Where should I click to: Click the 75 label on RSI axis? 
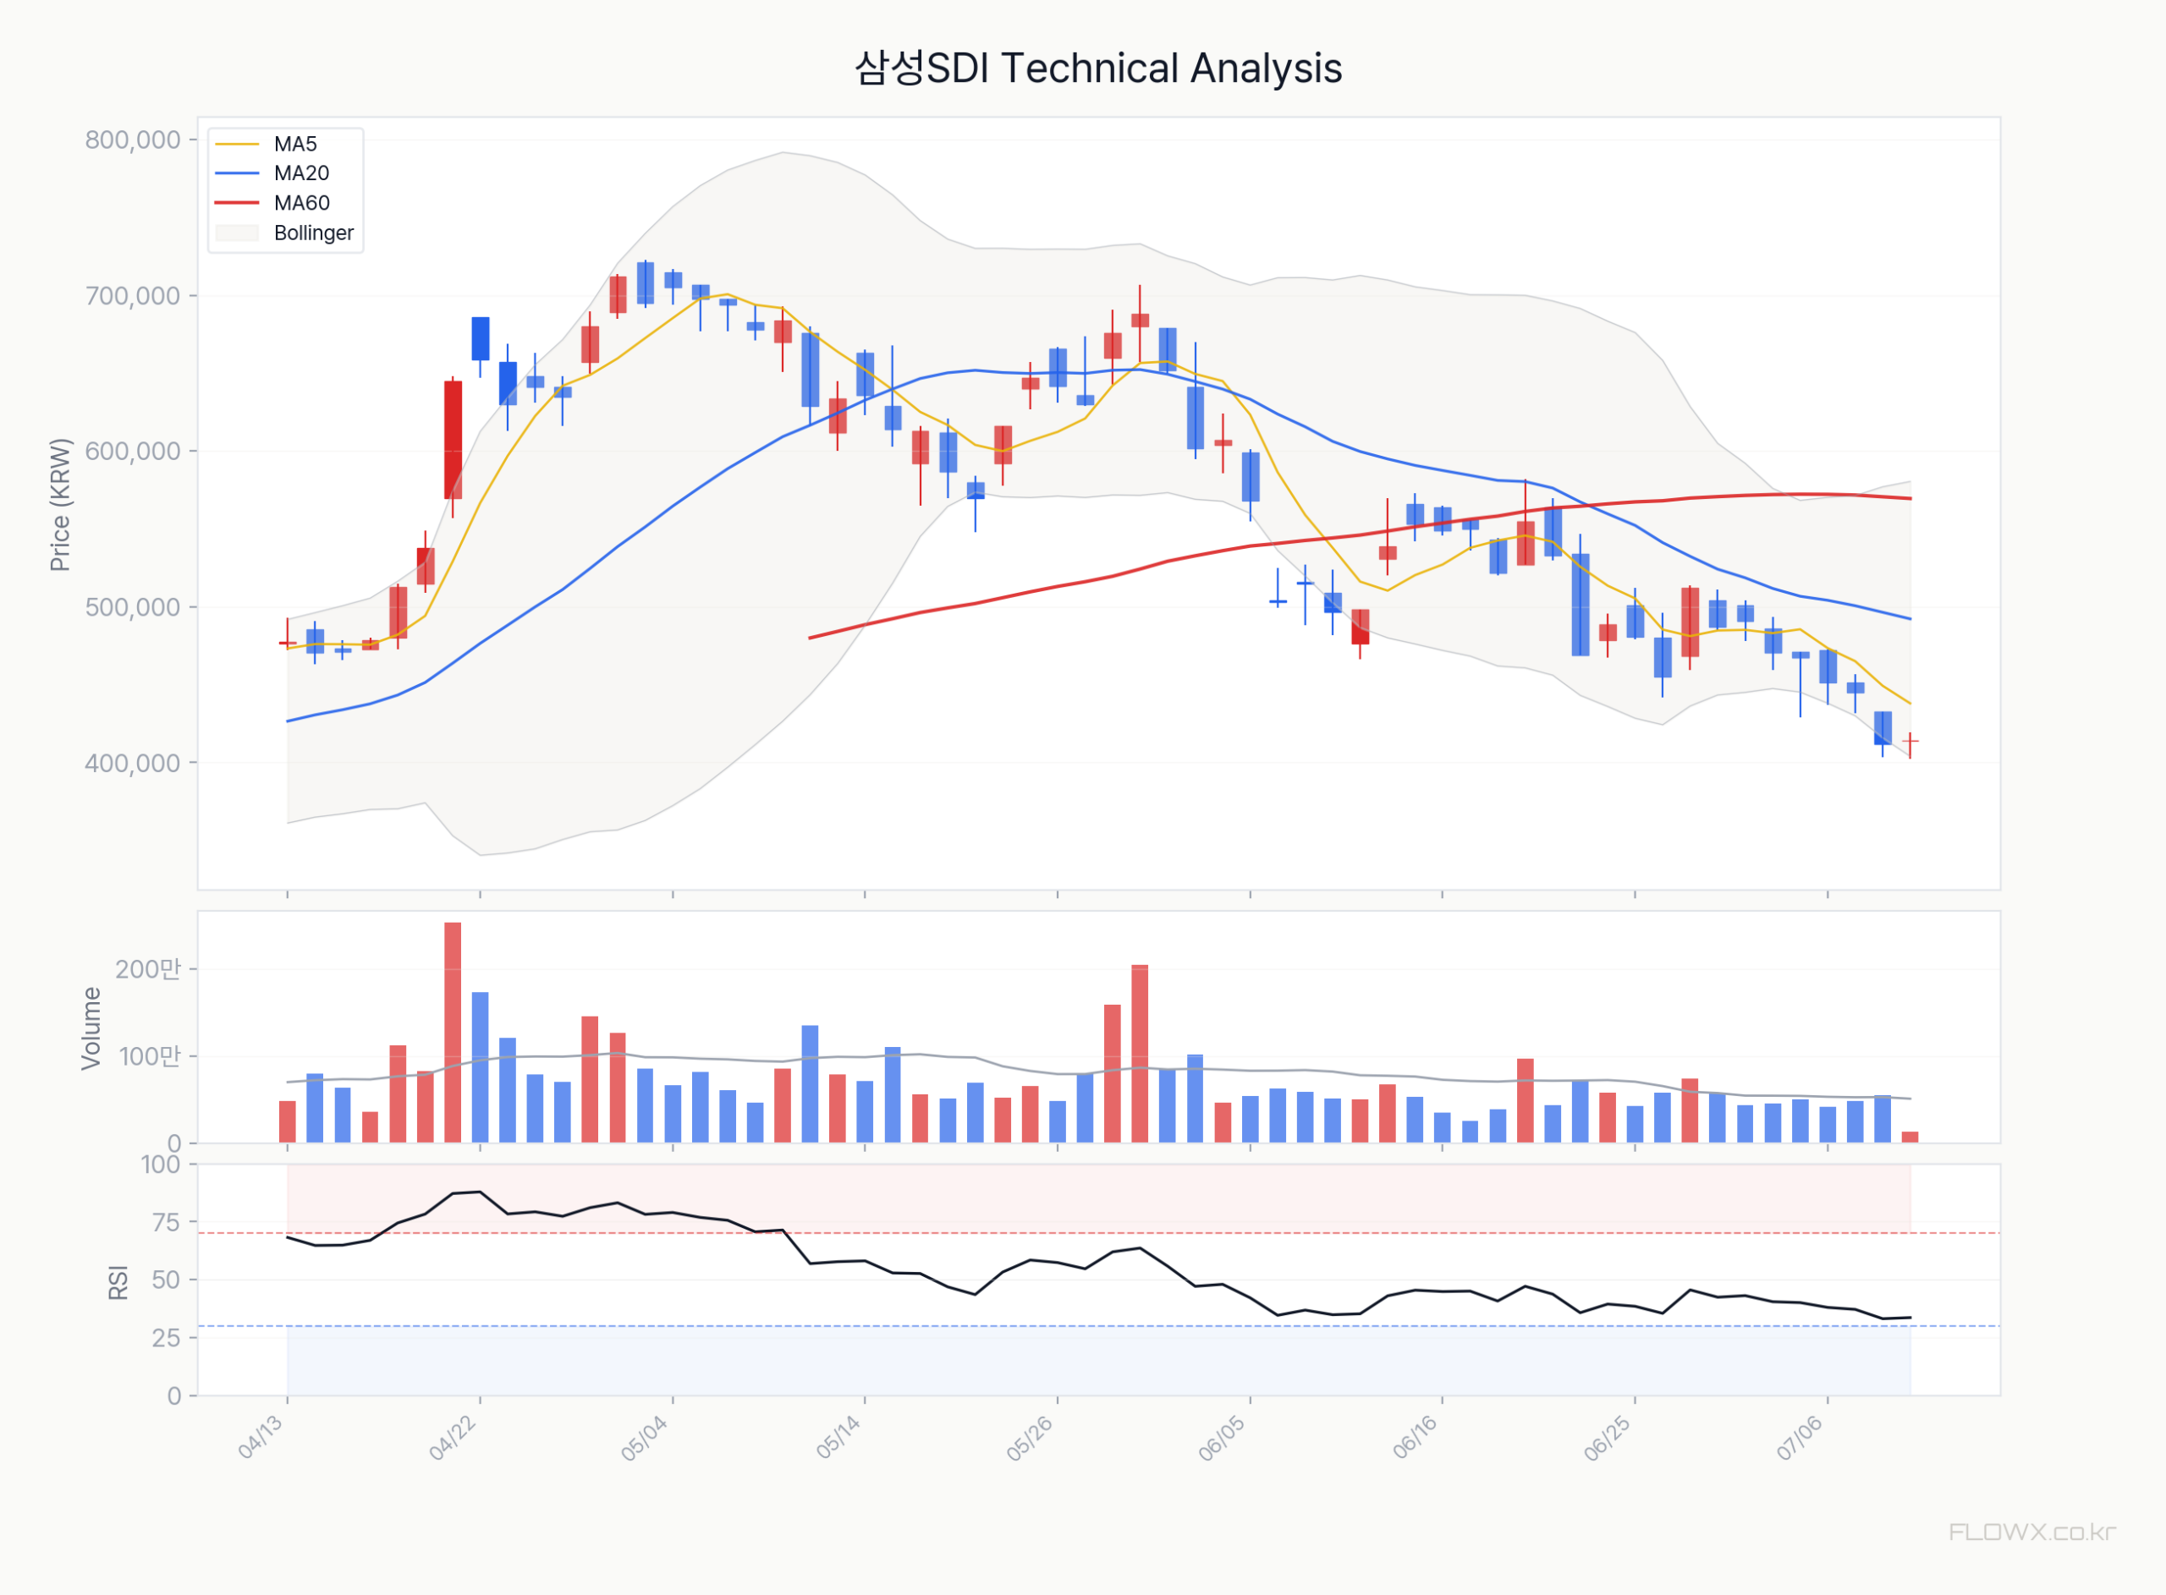tap(167, 1223)
